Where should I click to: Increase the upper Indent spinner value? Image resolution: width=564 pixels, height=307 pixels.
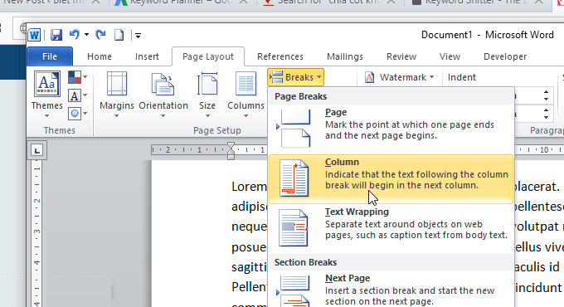[x=546, y=92]
